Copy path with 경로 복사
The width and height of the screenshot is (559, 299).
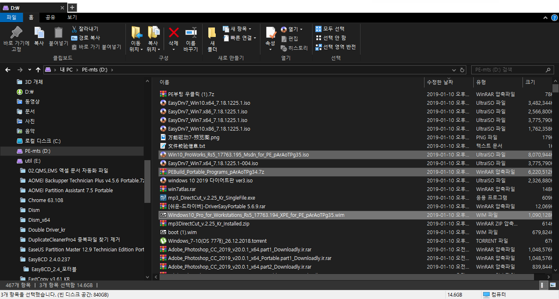86,38
